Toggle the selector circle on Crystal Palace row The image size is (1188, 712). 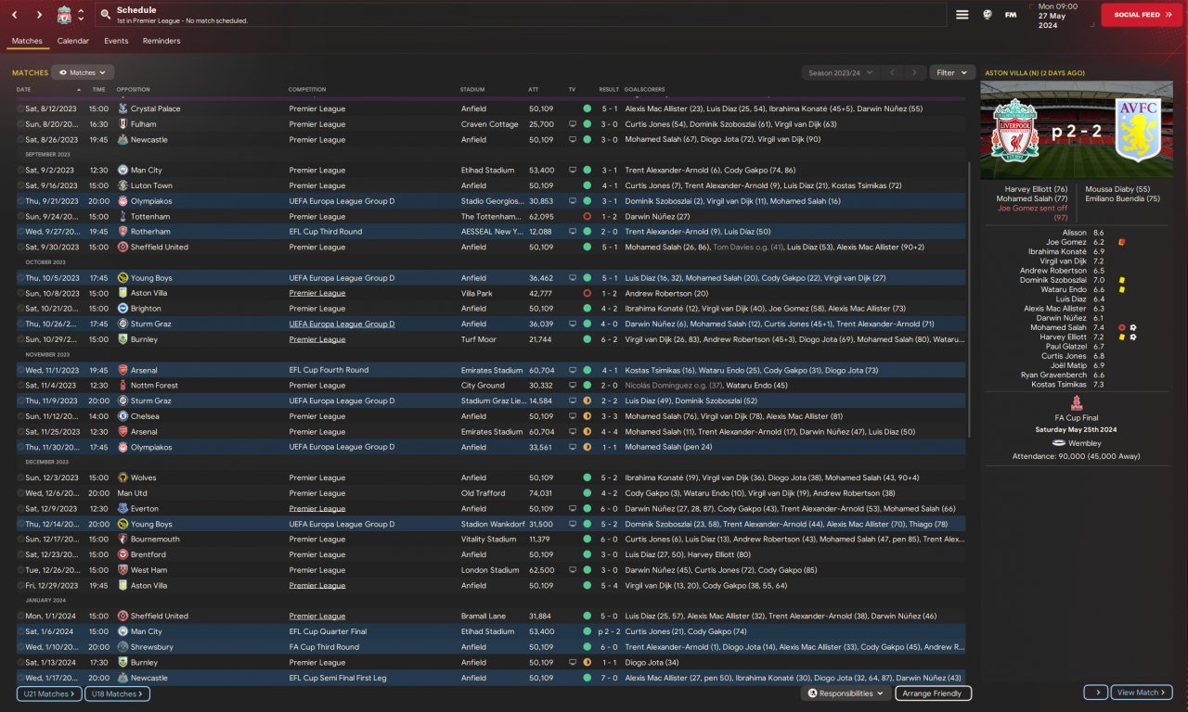pos(20,108)
